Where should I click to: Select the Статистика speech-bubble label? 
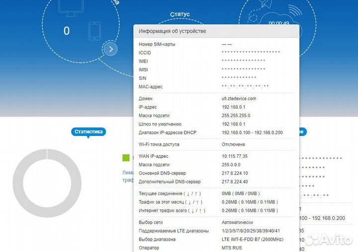[x=89, y=131]
